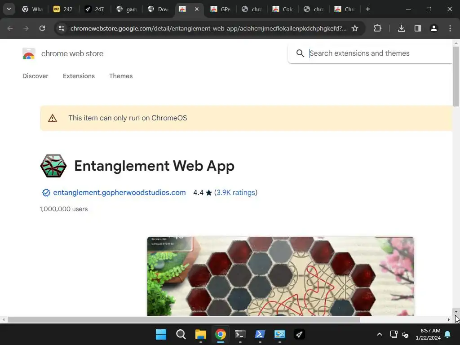Switch to the 'GPe' web store tab
This screenshot has height=345, width=460.
(x=221, y=9)
